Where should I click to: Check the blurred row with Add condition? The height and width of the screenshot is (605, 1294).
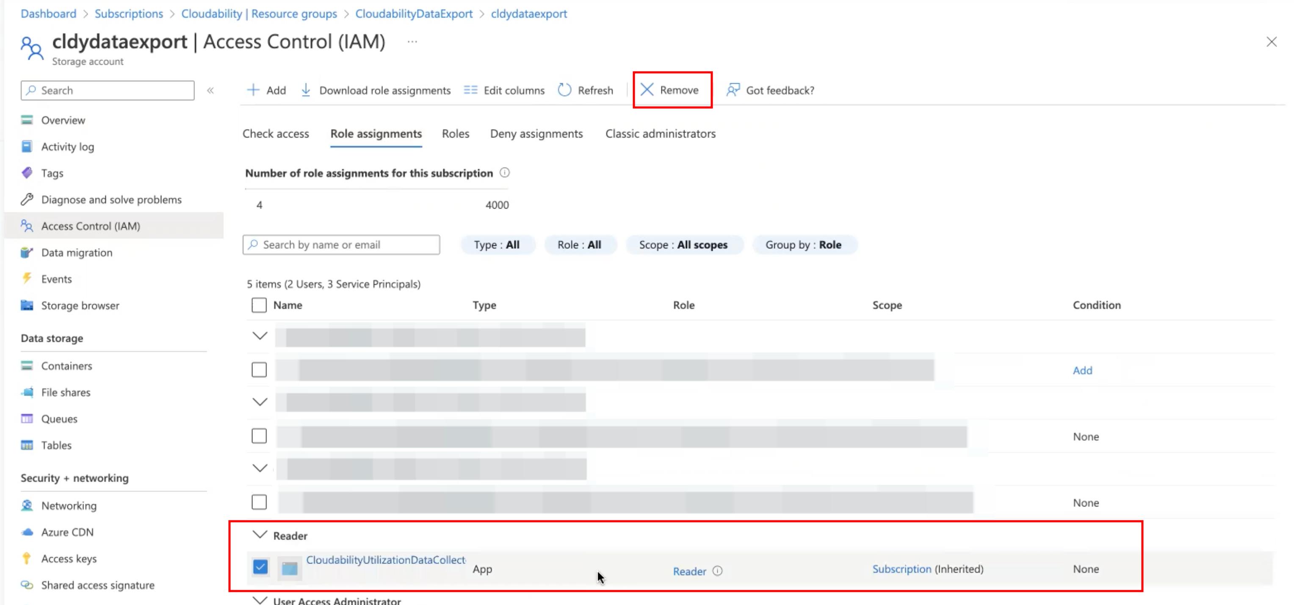[259, 370]
